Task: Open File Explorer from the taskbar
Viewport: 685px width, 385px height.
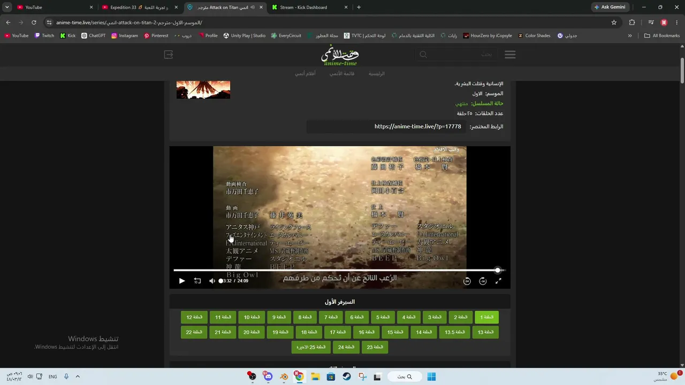Action: point(315,376)
